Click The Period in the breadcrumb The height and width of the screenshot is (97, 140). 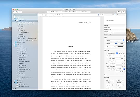coord(60,15)
